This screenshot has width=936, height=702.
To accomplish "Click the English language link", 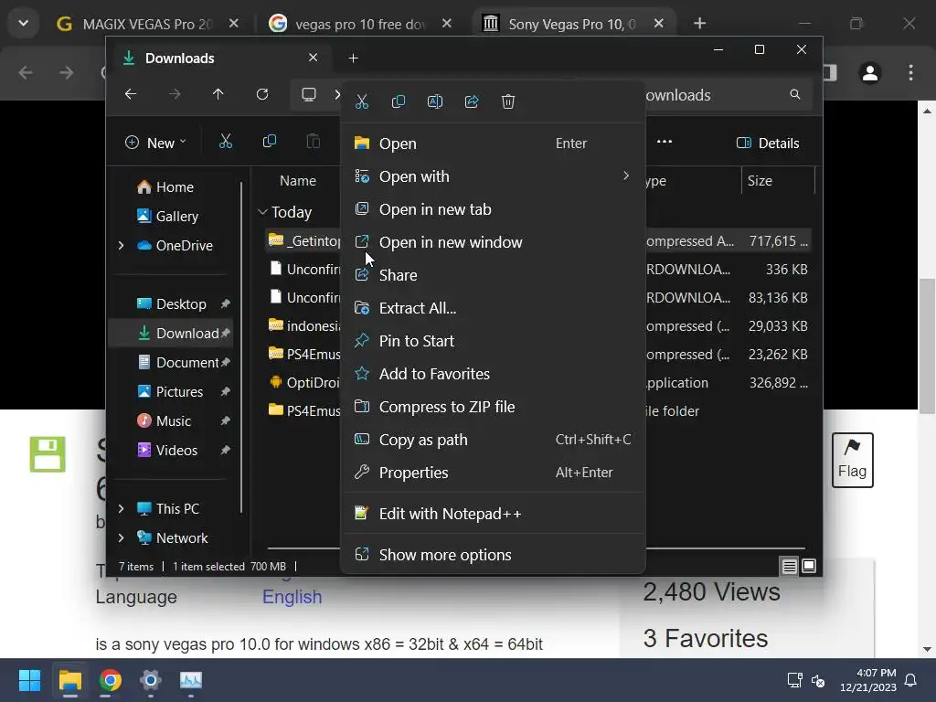I will click(x=292, y=597).
